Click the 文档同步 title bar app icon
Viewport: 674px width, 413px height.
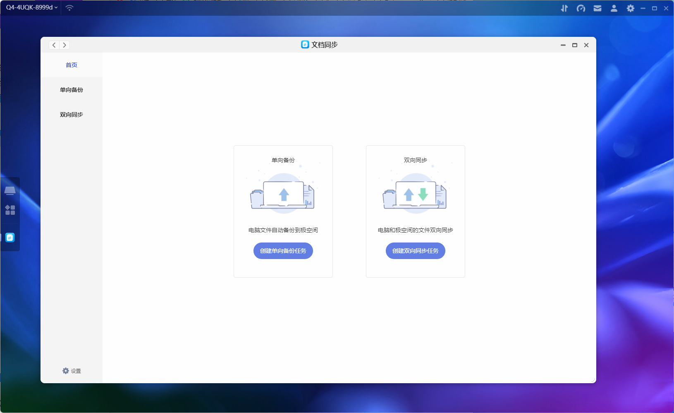305,45
